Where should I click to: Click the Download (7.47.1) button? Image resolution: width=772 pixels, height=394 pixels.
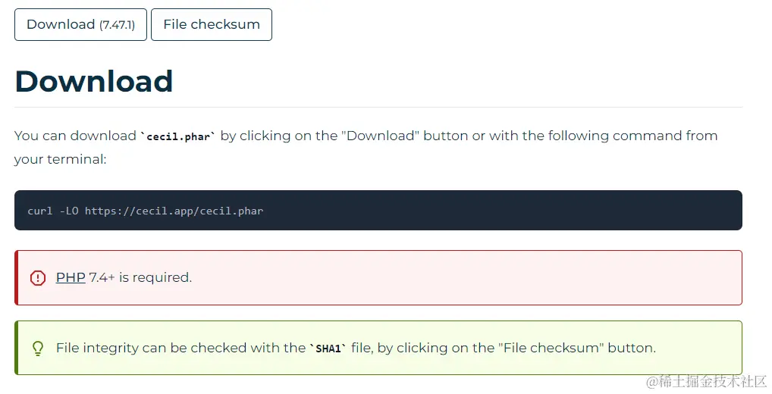pos(80,24)
